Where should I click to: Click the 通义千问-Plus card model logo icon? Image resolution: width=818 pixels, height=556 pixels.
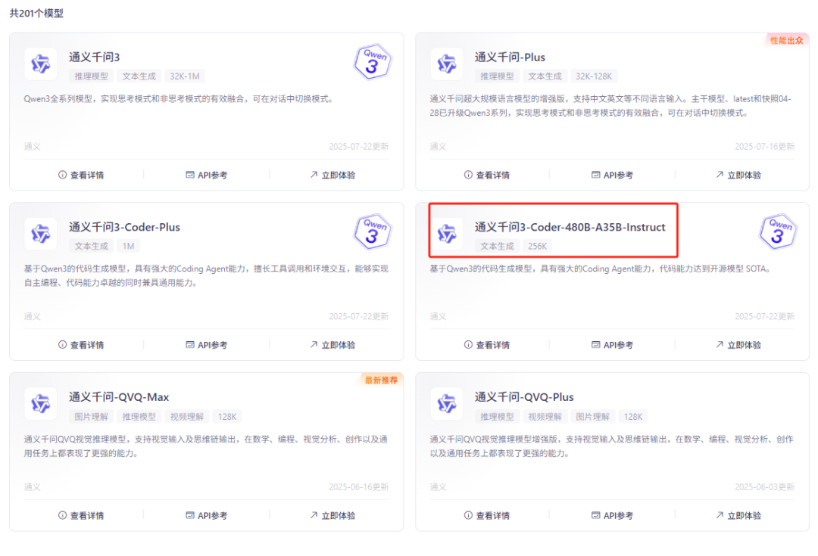[x=447, y=64]
